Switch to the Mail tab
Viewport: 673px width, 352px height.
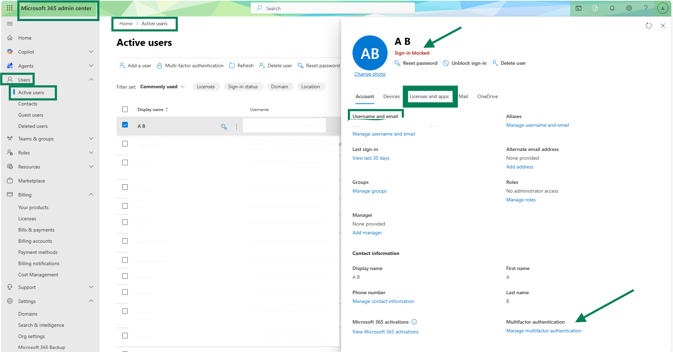[x=463, y=96]
